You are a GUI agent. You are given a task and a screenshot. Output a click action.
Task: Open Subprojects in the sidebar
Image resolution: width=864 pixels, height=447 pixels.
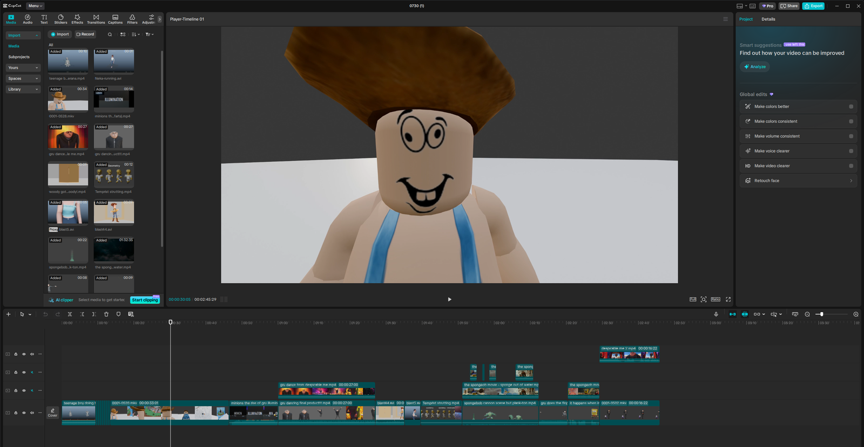[19, 57]
